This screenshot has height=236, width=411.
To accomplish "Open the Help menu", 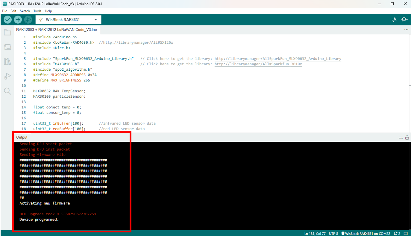I will (48, 11).
